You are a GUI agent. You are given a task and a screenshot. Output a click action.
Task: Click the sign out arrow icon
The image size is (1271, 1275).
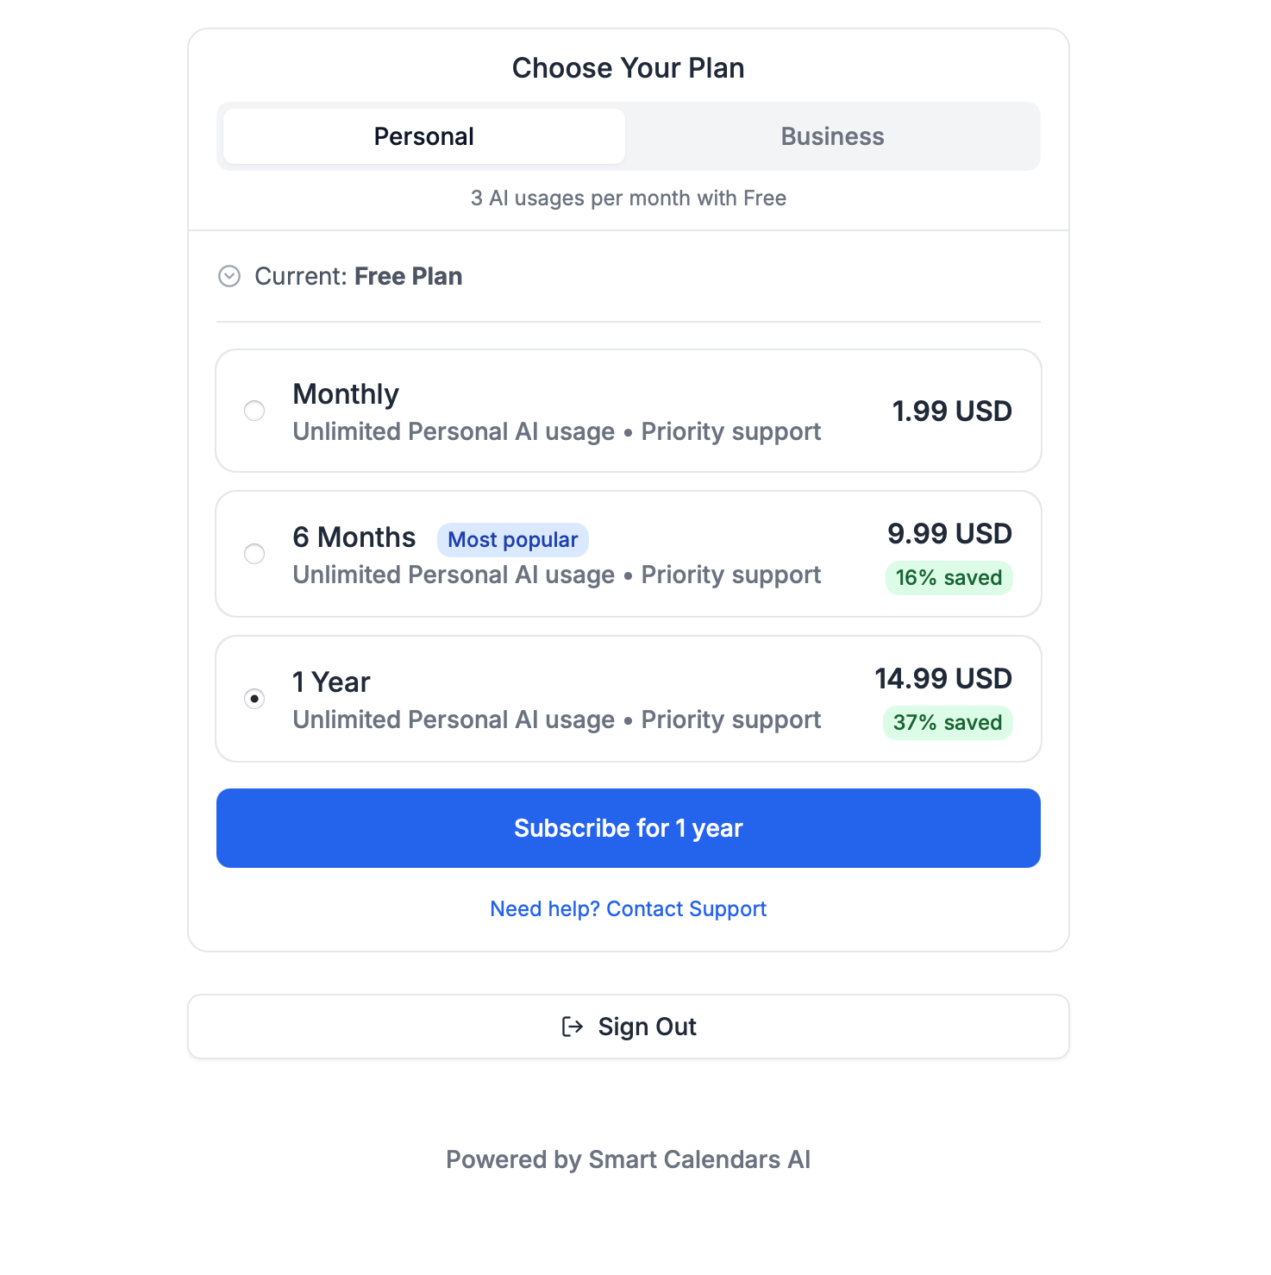point(572,1027)
